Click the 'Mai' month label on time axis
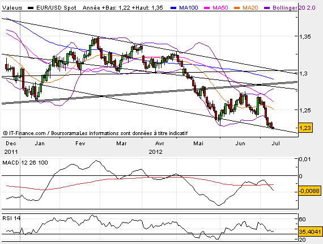Image resolution: width=323 pixels, height=244 pixels. coord(198,143)
